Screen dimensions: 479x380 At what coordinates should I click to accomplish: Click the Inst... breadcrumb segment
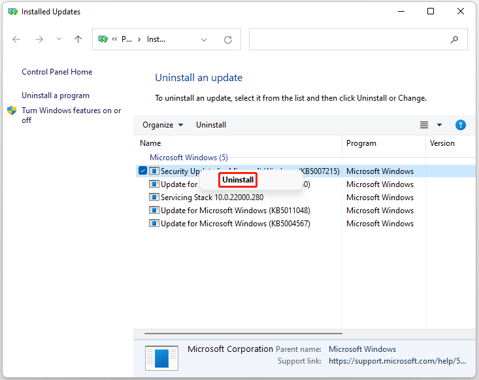pos(156,39)
